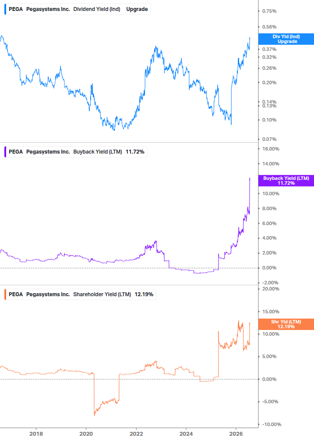Click the 15.00% shareholder yield axis value

point(271,312)
